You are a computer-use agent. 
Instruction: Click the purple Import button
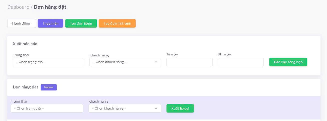coord(49,87)
